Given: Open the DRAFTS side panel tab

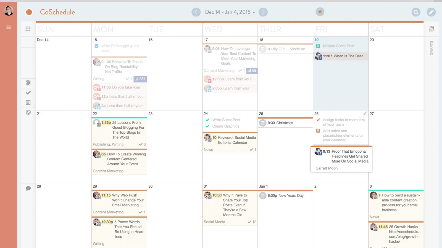Looking at the screenshot, I should point(431,48).
